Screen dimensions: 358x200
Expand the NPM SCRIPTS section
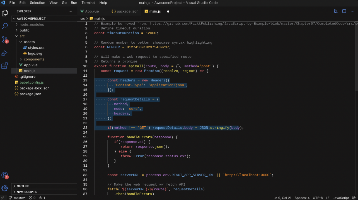point(44,192)
